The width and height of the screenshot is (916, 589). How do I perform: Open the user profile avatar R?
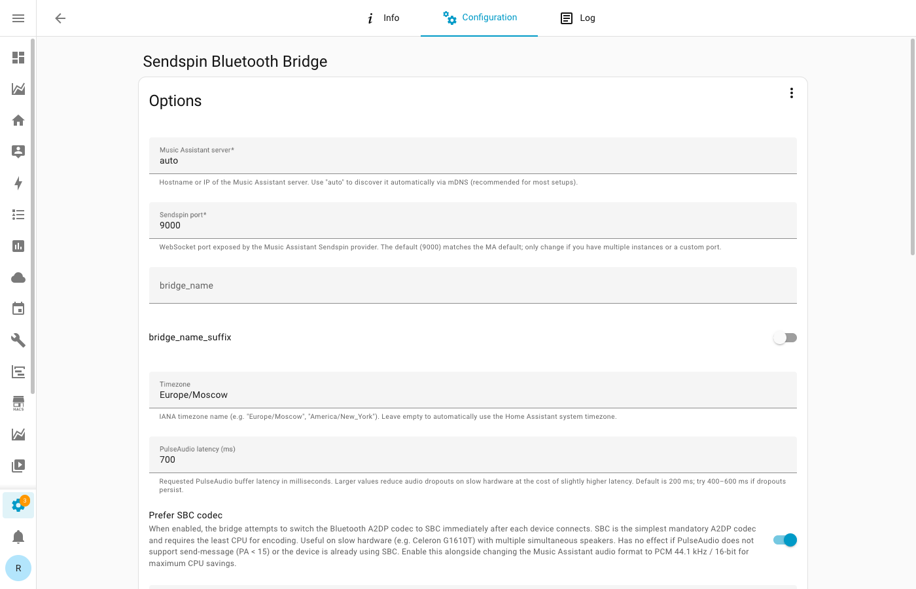click(x=18, y=568)
